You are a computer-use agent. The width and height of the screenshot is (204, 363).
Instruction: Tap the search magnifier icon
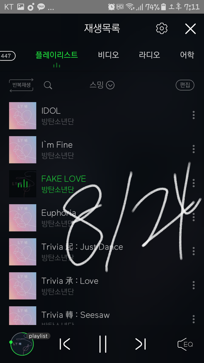[48, 85]
